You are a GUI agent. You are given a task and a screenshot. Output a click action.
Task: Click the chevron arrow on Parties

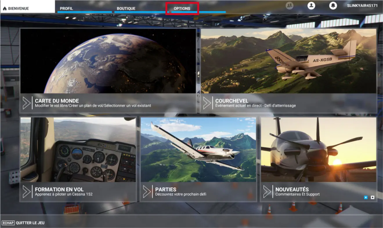pos(147,191)
